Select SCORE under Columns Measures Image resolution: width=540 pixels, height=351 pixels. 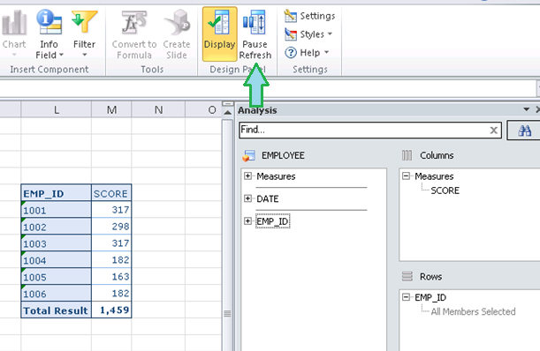(x=445, y=190)
